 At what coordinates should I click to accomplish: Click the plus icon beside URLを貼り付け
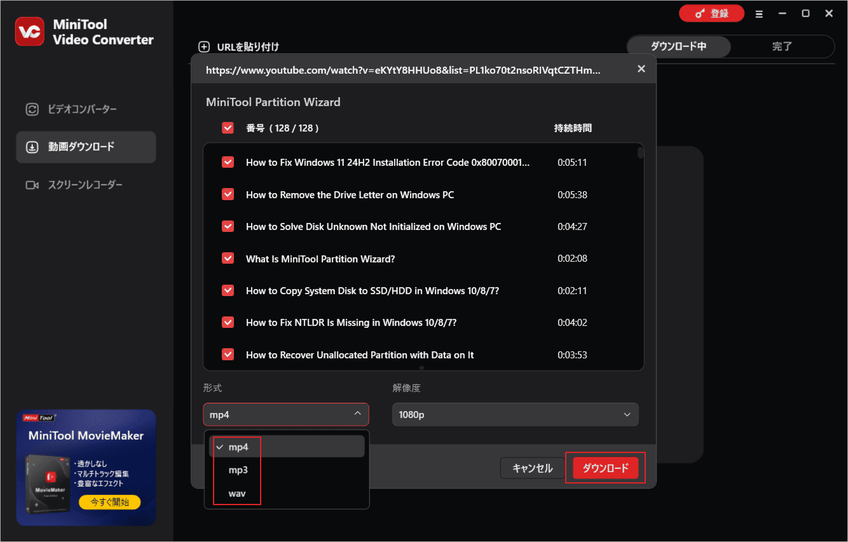[x=204, y=46]
